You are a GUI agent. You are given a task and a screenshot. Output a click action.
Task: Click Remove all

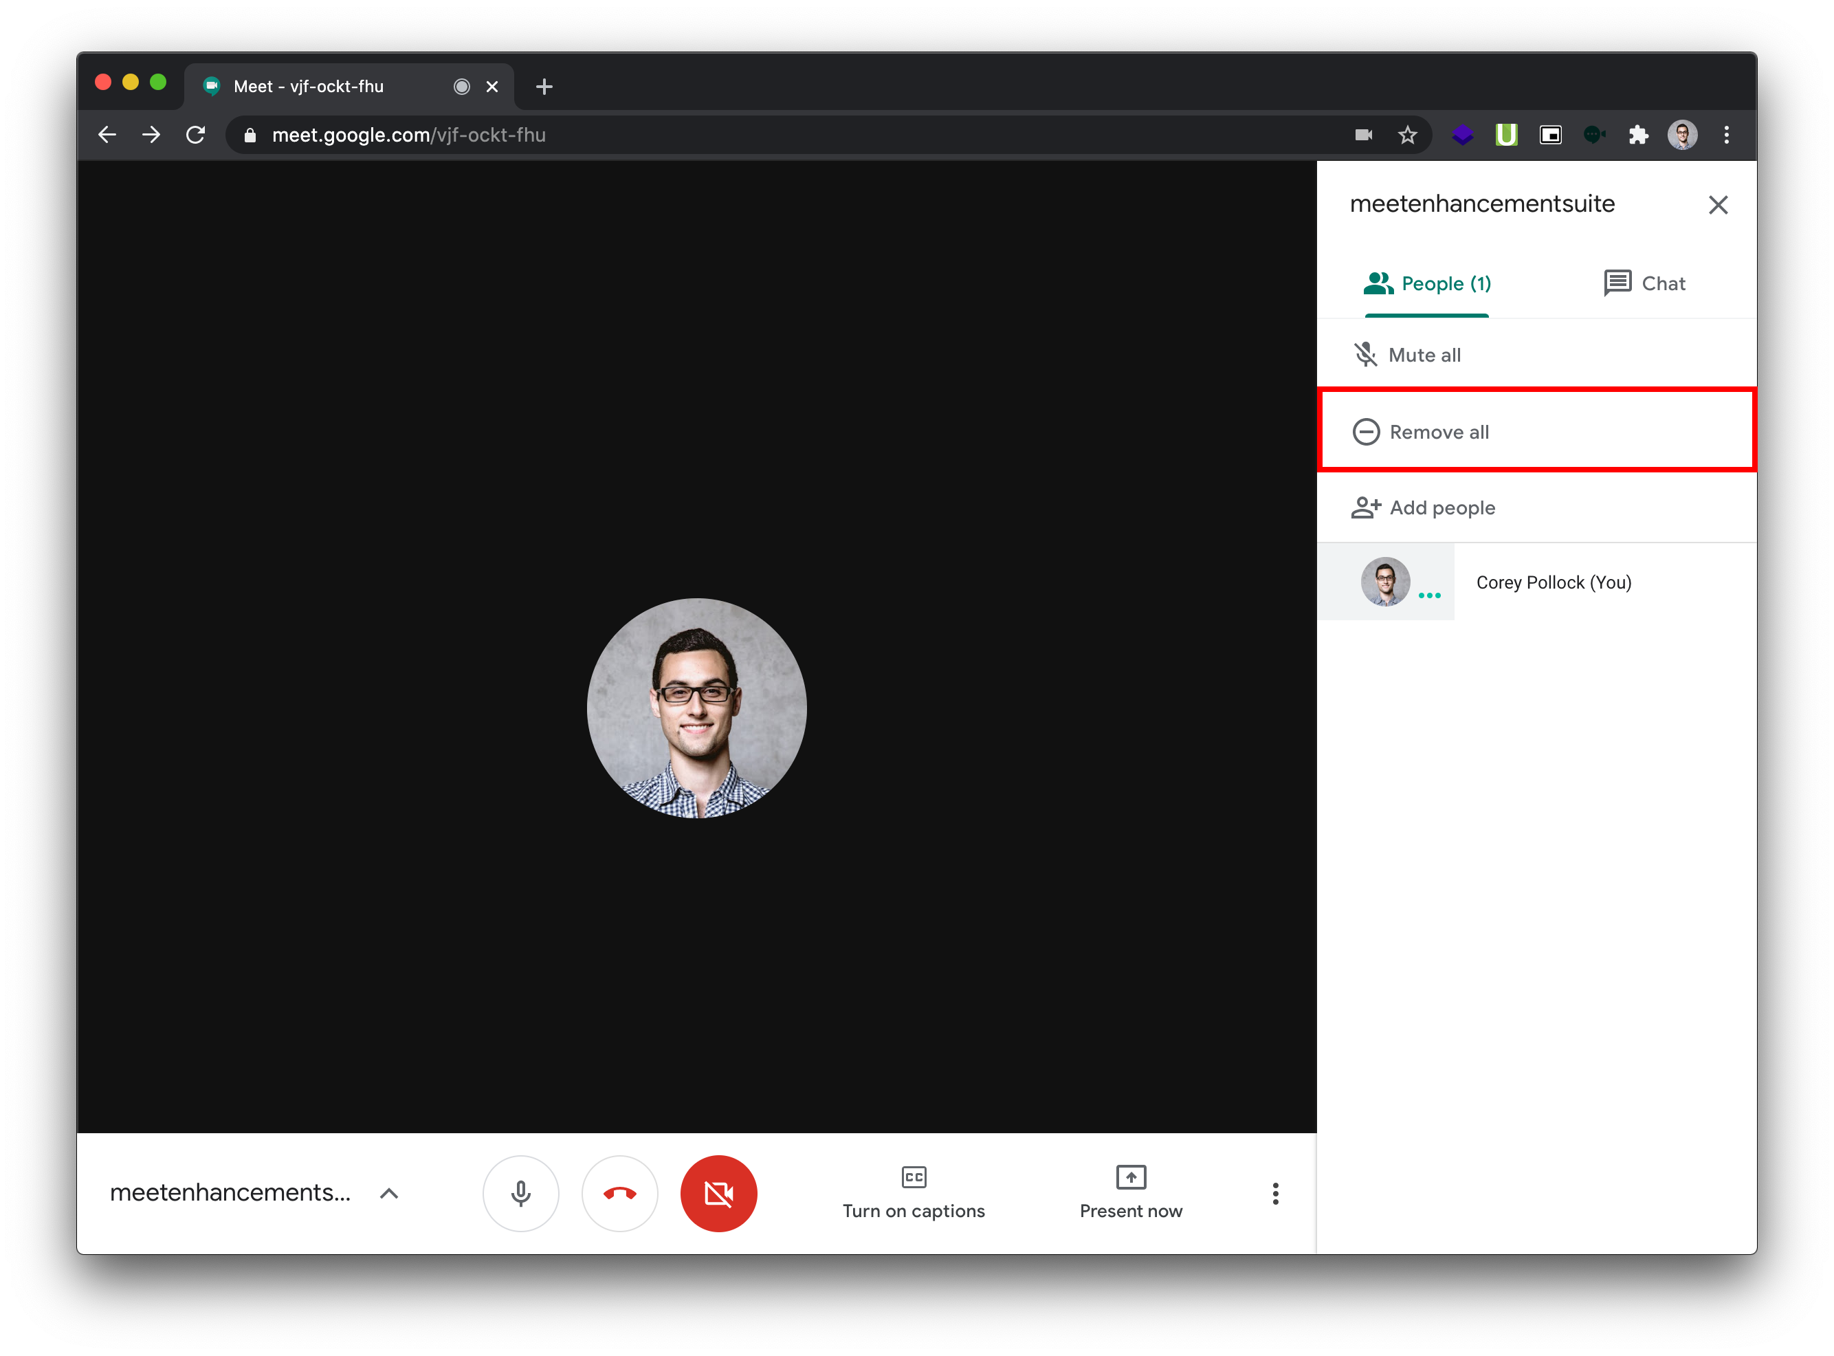tap(1537, 432)
